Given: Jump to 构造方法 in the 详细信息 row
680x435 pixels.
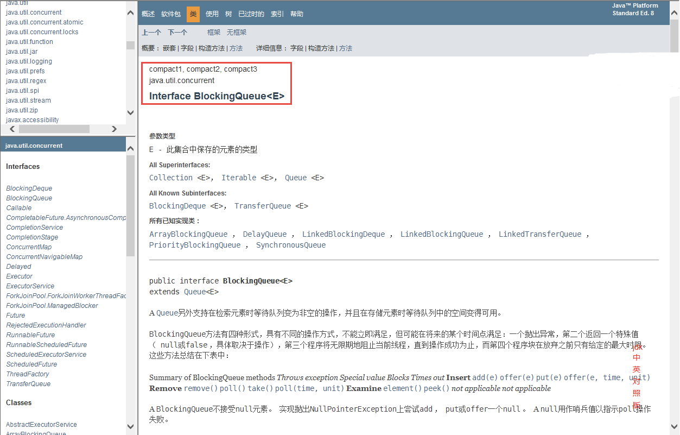Looking at the screenshot, I should point(321,48).
